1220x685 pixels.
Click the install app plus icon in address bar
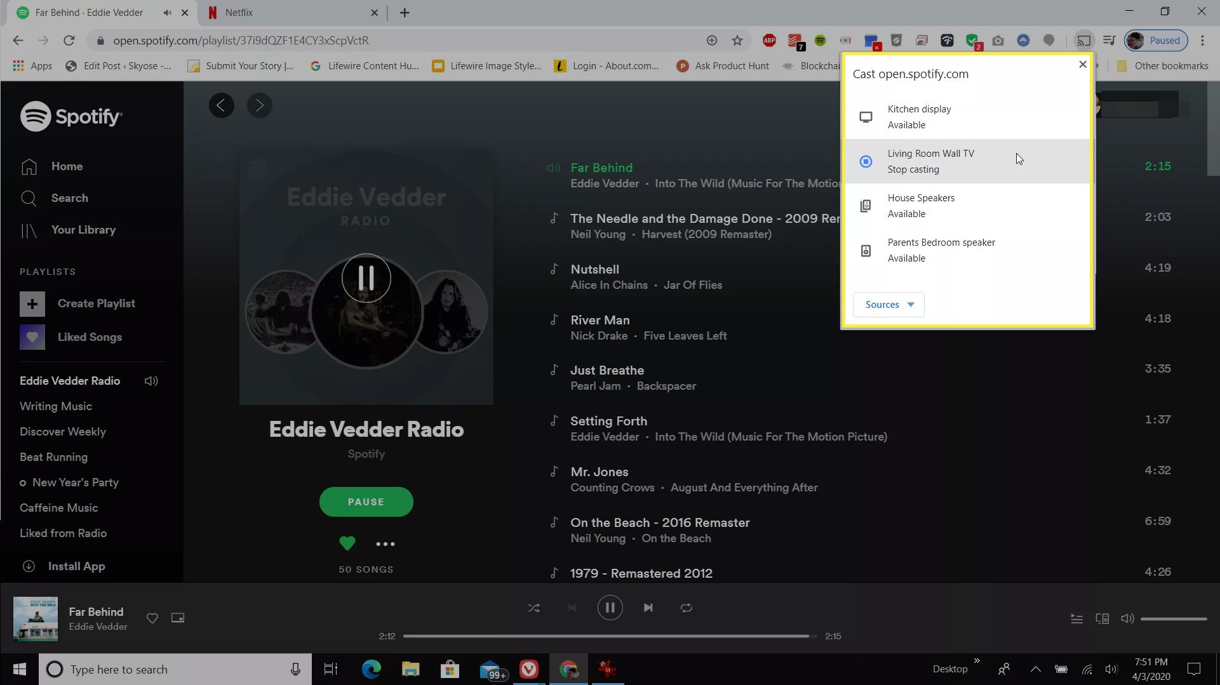click(711, 41)
